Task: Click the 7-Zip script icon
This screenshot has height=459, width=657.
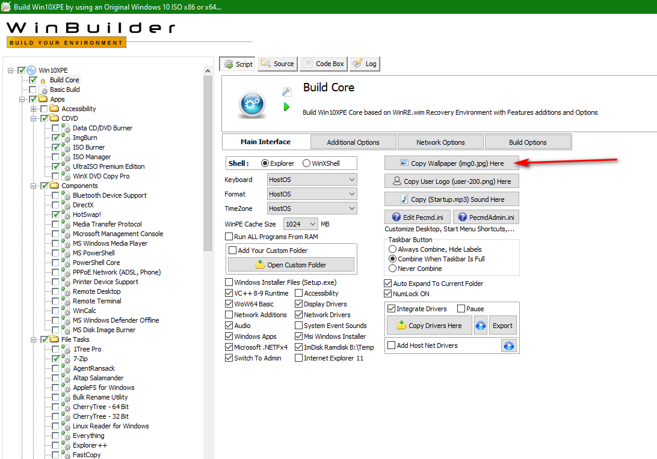Action: point(66,359)
